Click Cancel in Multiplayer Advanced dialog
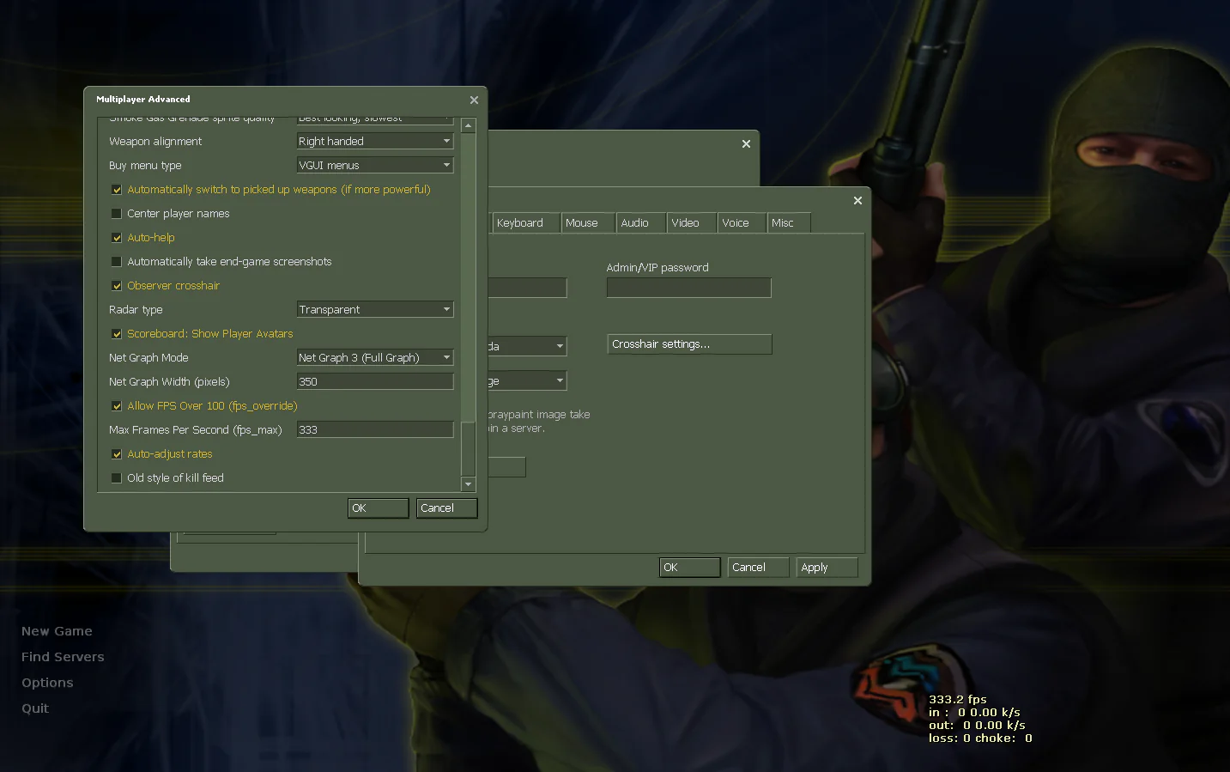1230x772 pixels. (447, 508)
